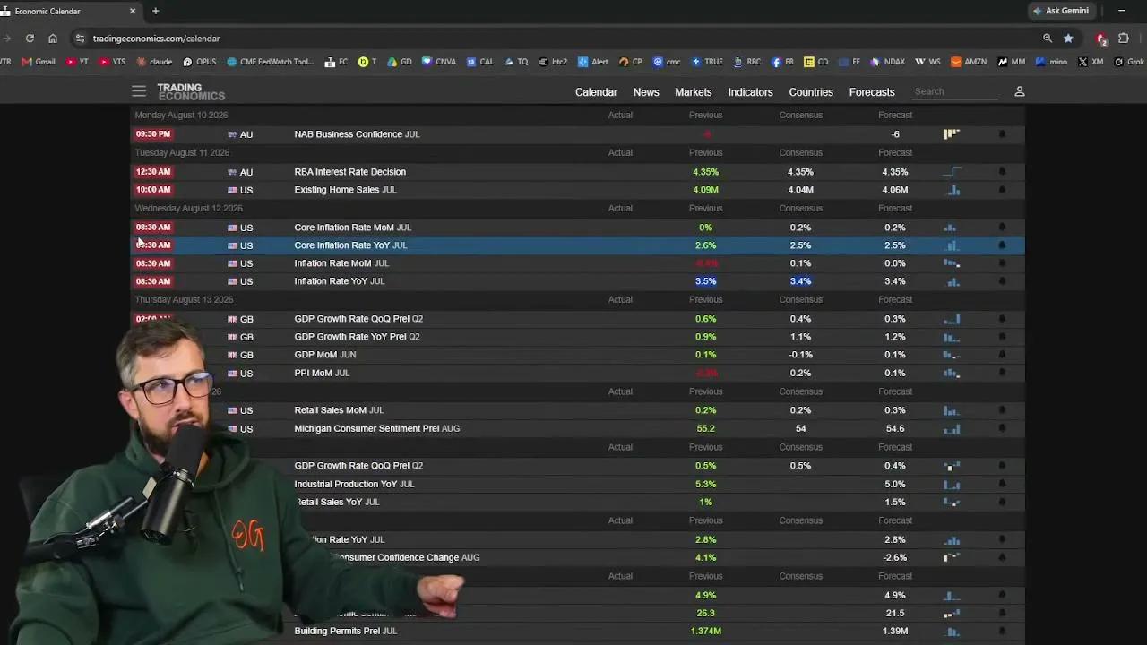Open chart icon for Michigan Consumer Sentiment
Image resolution: width=1147 pixels, height=645 pixels.
(x=952, y=428)
